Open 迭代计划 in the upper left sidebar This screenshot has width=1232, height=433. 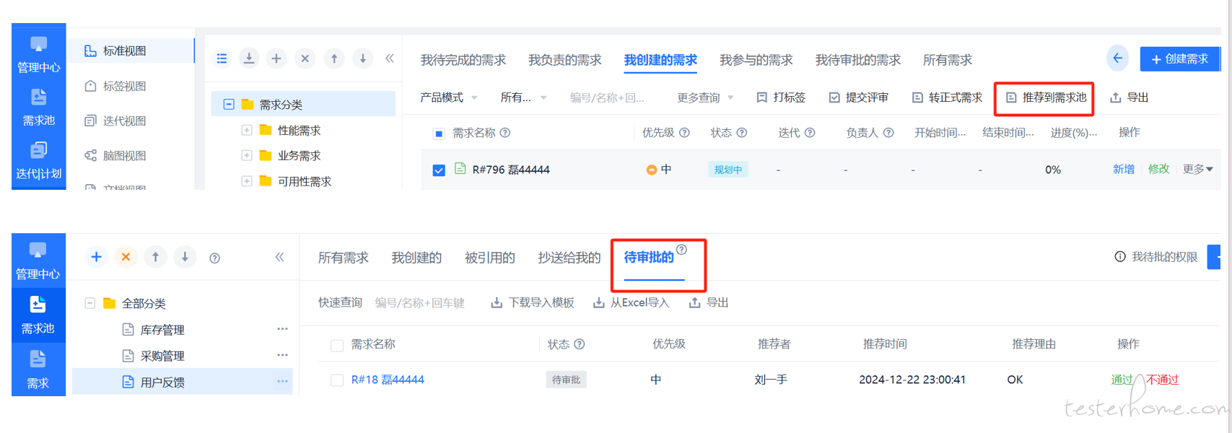pyautogui.click(x=38, y=160)
